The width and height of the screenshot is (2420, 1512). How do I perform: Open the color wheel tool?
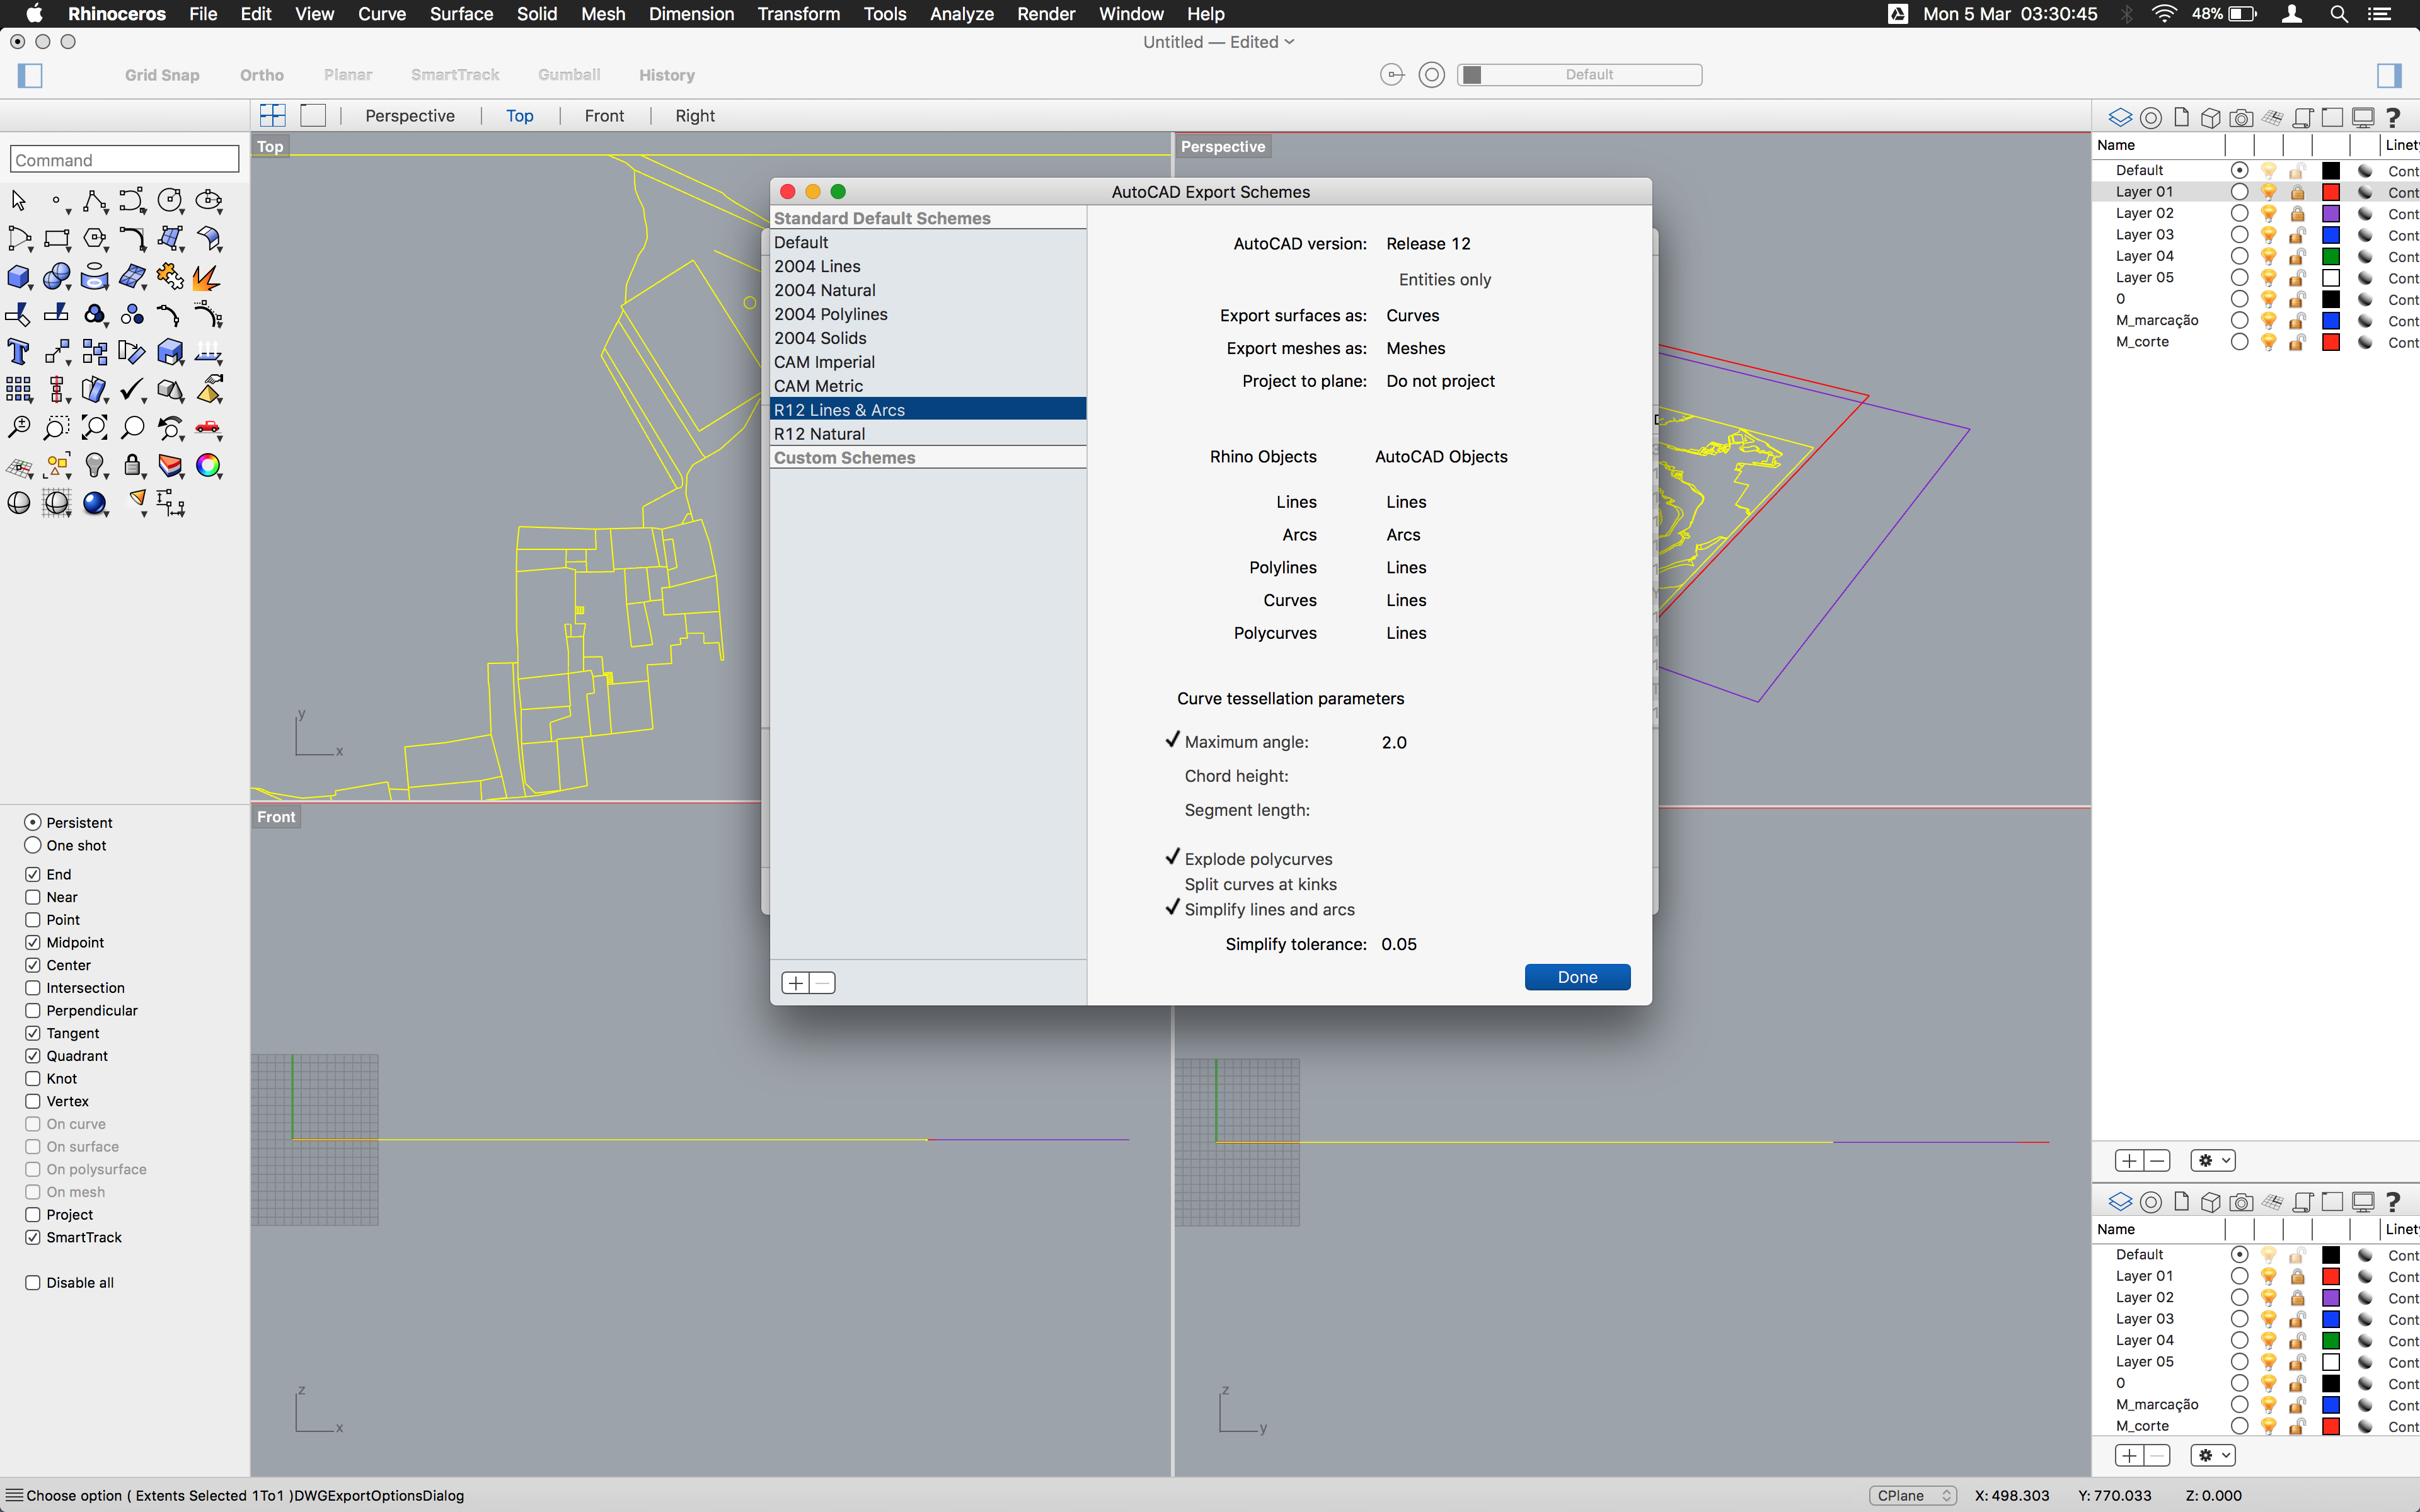[209, 466]
